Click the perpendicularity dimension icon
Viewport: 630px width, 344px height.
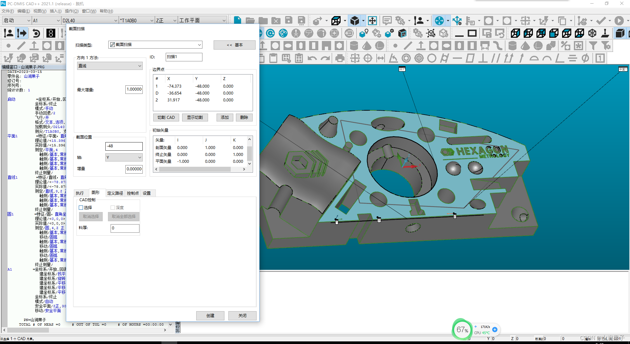coord(483,58)
